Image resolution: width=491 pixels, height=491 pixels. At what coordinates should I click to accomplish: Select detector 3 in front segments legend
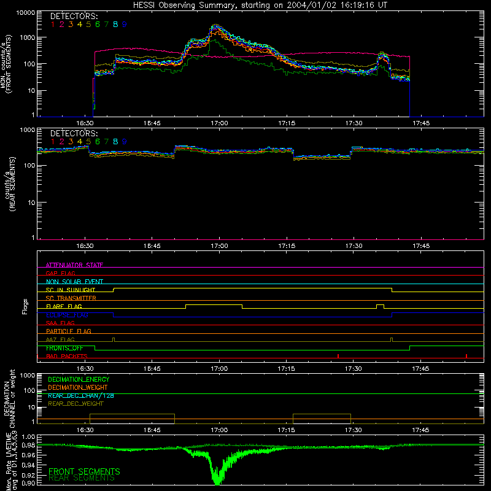click(71, 25)
